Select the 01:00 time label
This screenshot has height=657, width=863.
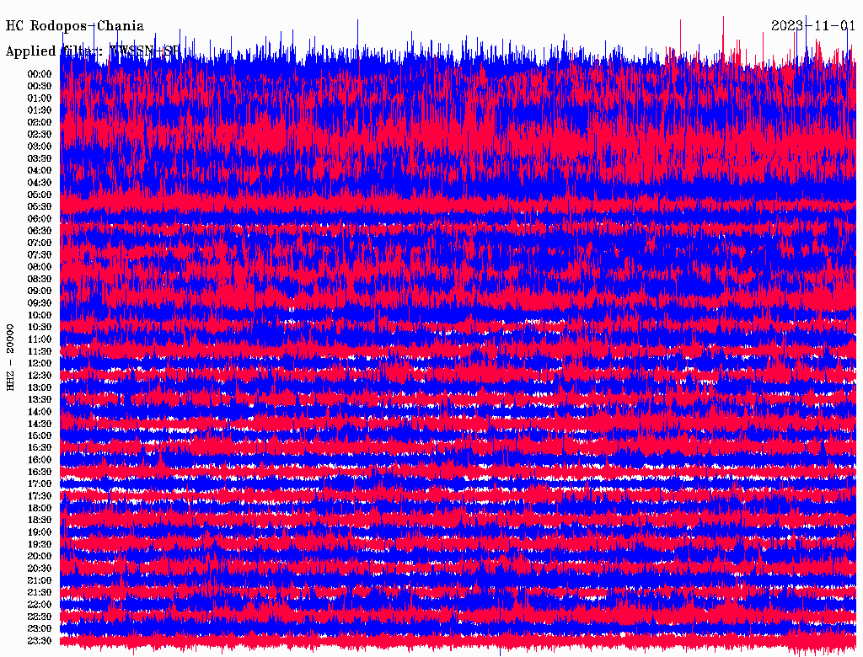[39, 99]
